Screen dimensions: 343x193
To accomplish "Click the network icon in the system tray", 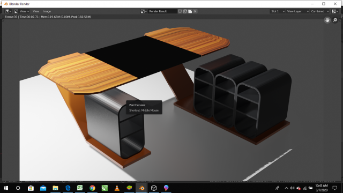I will [305, 188].
